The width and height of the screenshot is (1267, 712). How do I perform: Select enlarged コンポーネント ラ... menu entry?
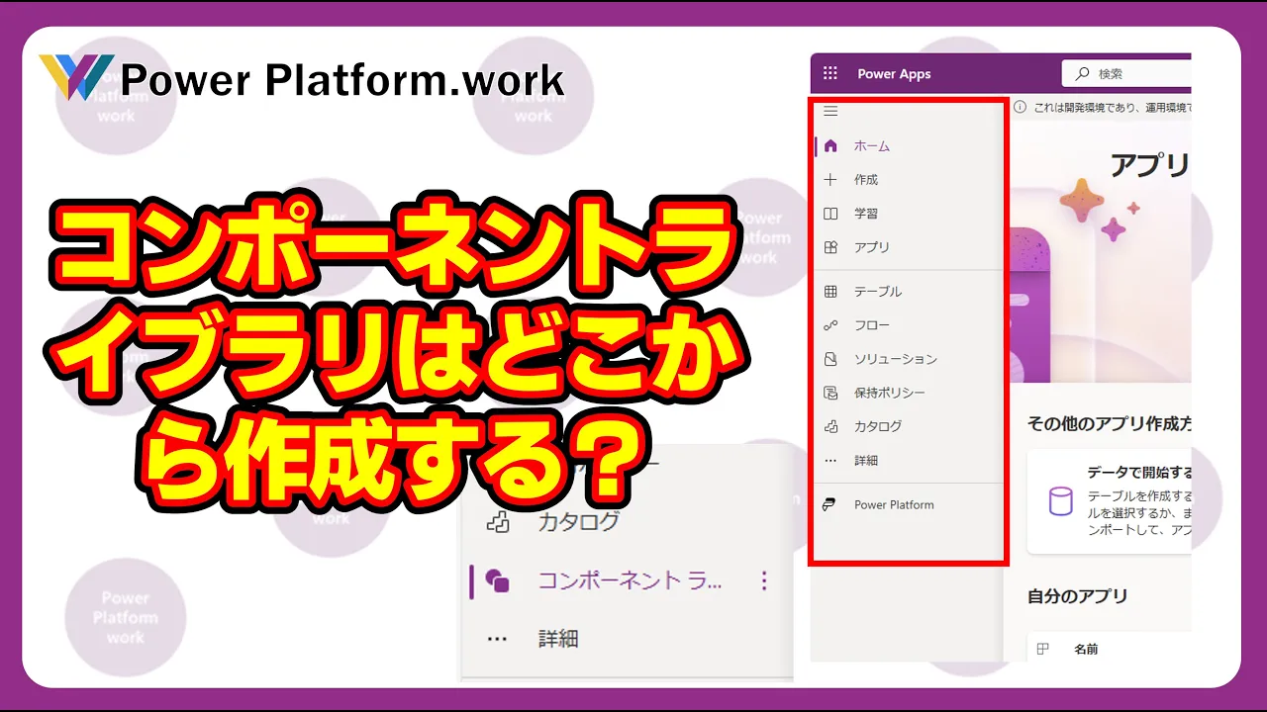pyautogui.click(x=629, y=581)
